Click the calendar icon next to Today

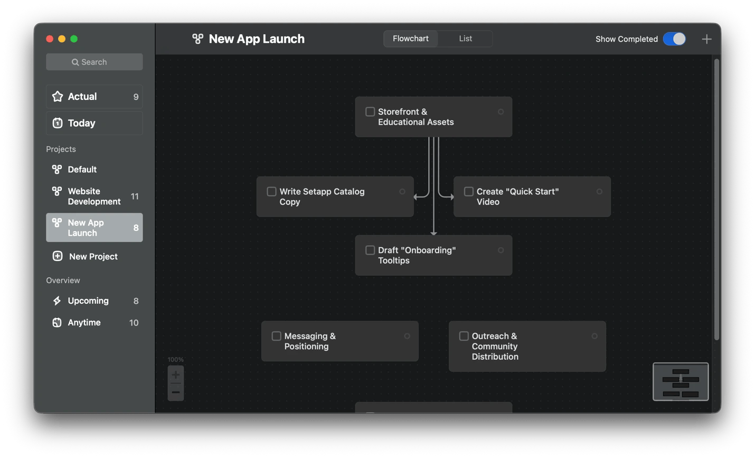58,123
